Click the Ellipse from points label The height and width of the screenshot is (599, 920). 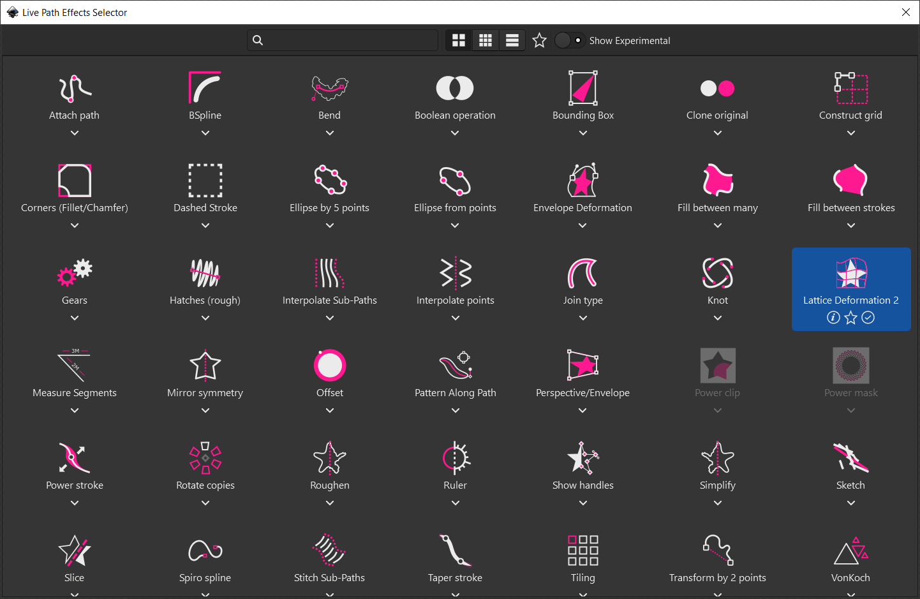(x=455, y=208)
